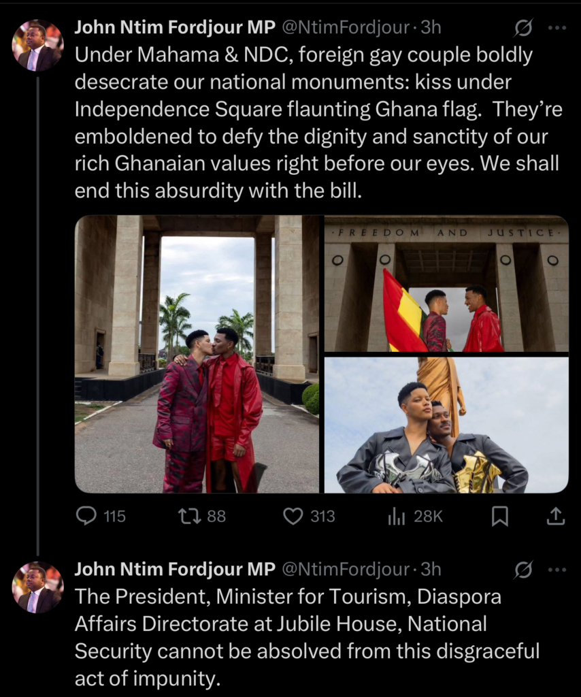Click John Ntim Fordjour MP name, first tweet
This screenshot has width=581, height=697.
(174, 27)
